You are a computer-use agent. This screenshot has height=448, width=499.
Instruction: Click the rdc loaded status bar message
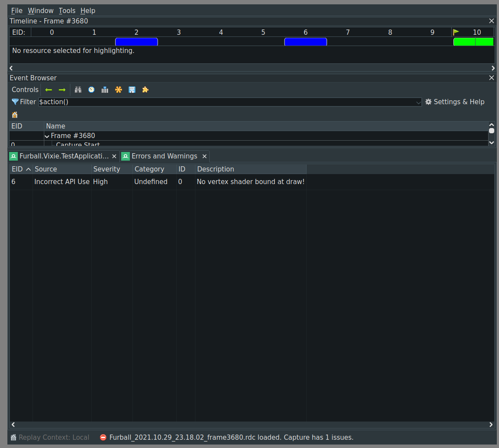pyautogui.click(x=231, y=438)
